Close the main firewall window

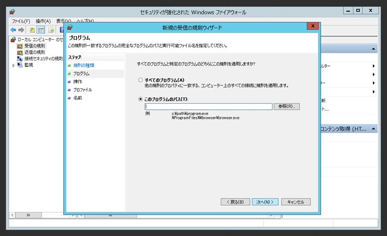click(x=370, y=10)
